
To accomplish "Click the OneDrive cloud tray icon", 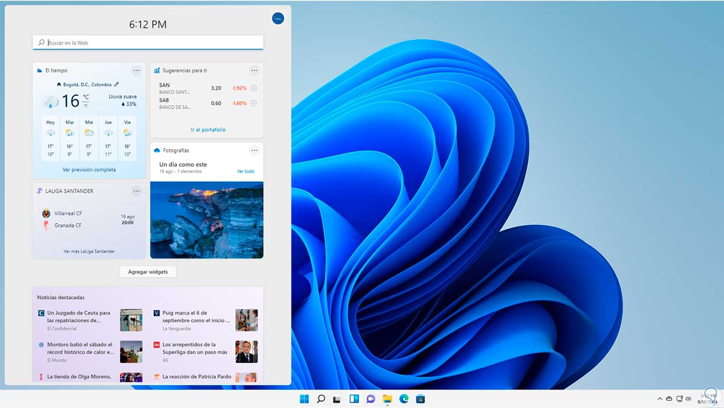I will point(668,398).
